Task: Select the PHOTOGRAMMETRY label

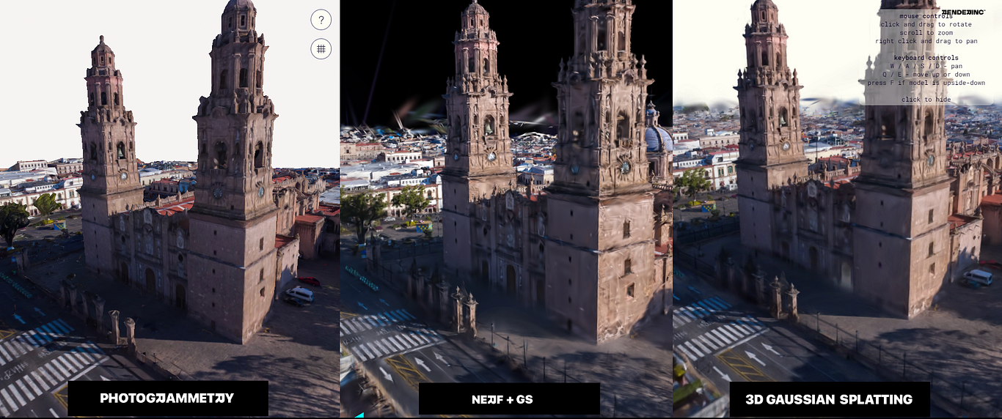Action: 167,398
